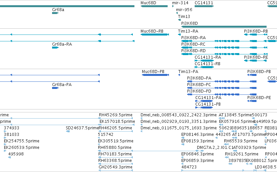Click EST AT17073.5prime

coord(235,138)
